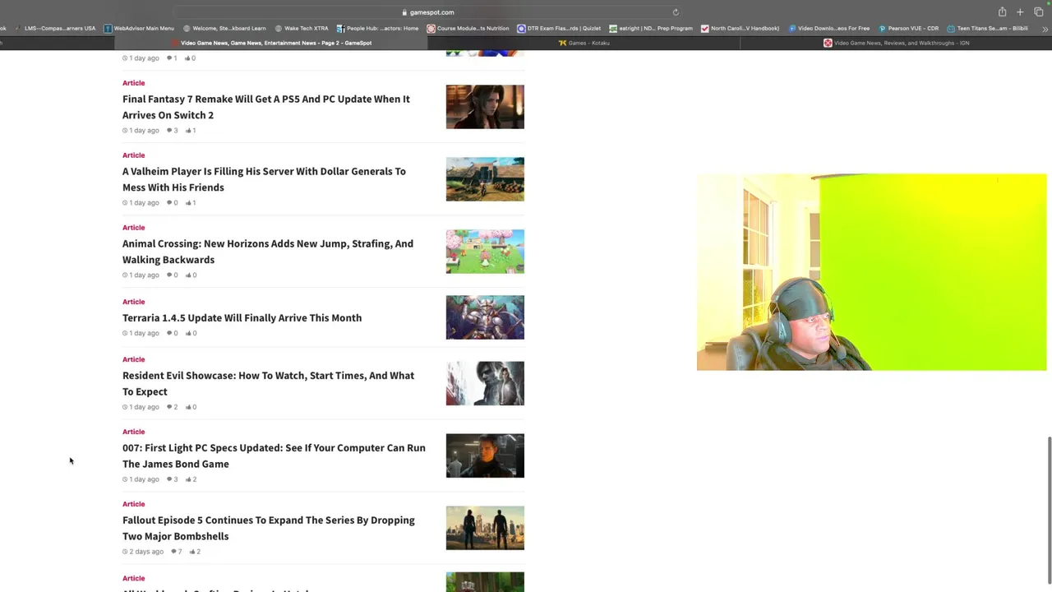Image resolution: width=1052 pixels, height=592 pixels.
Task: Click Article label above Valheim headline
Action: (x=133, y=155)
